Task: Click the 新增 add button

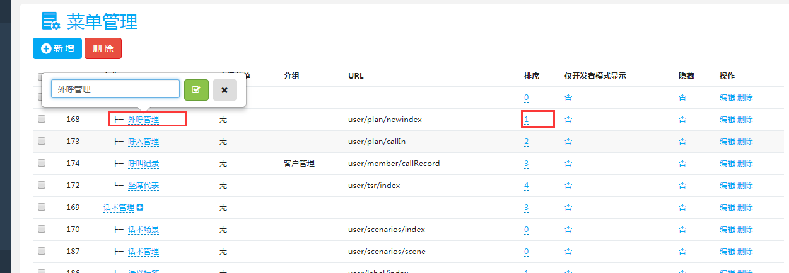Action: coord(57,48)
